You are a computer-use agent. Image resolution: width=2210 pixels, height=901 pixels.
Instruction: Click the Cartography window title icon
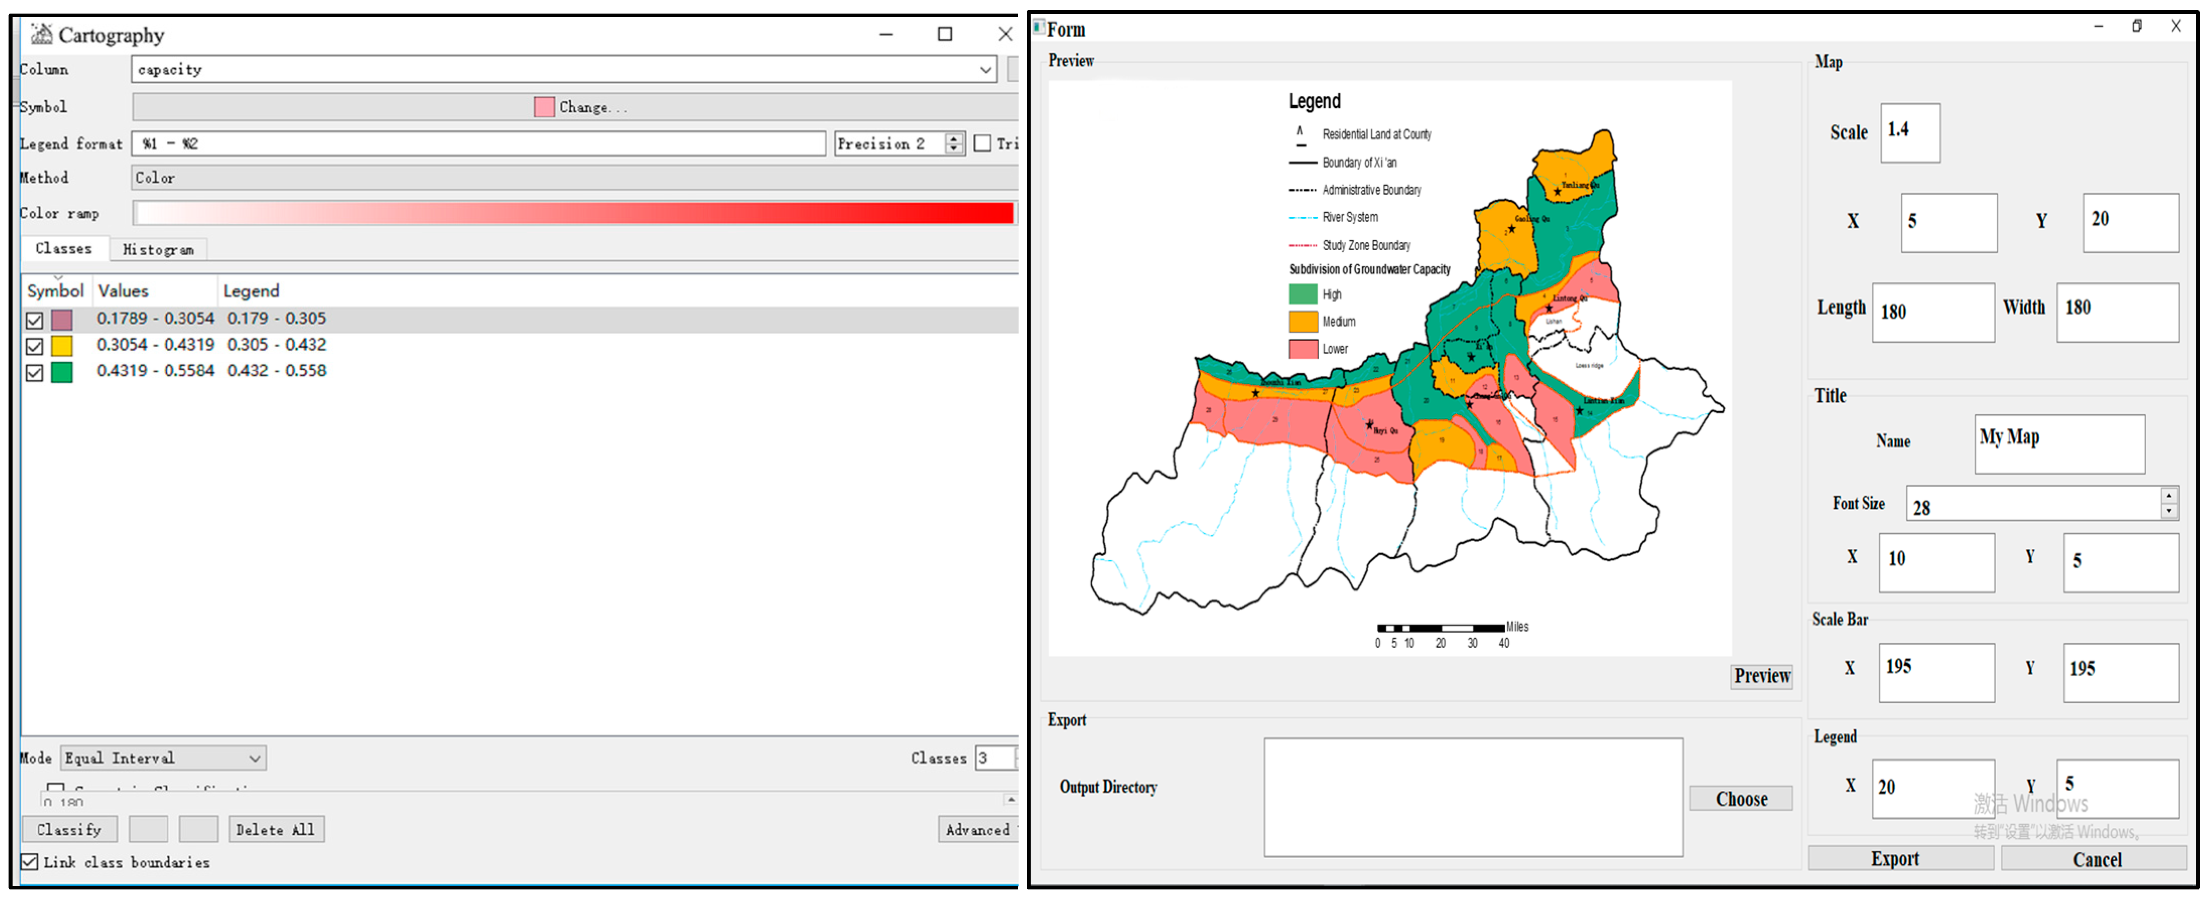coord(41,34)
